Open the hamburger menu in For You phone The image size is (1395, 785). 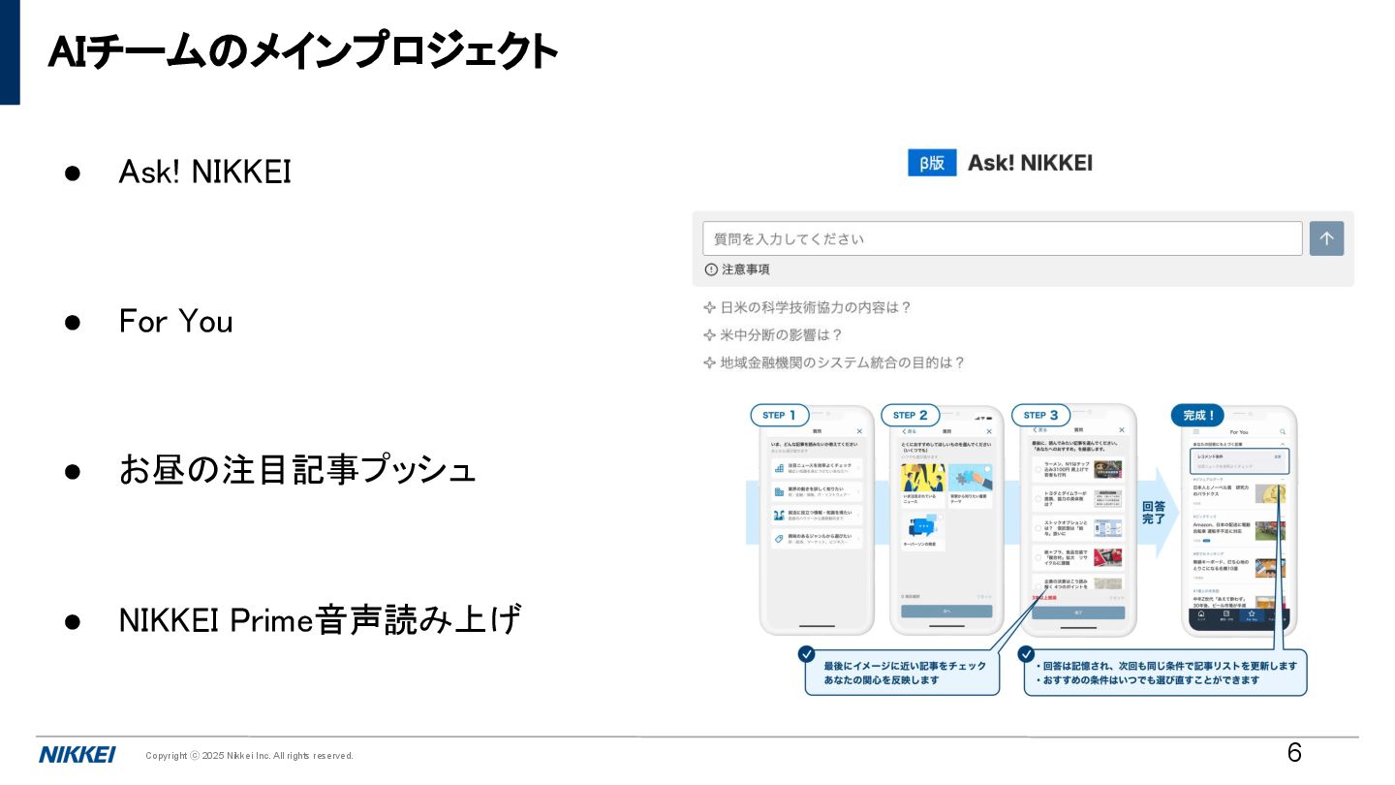[x=1196, y=431]
